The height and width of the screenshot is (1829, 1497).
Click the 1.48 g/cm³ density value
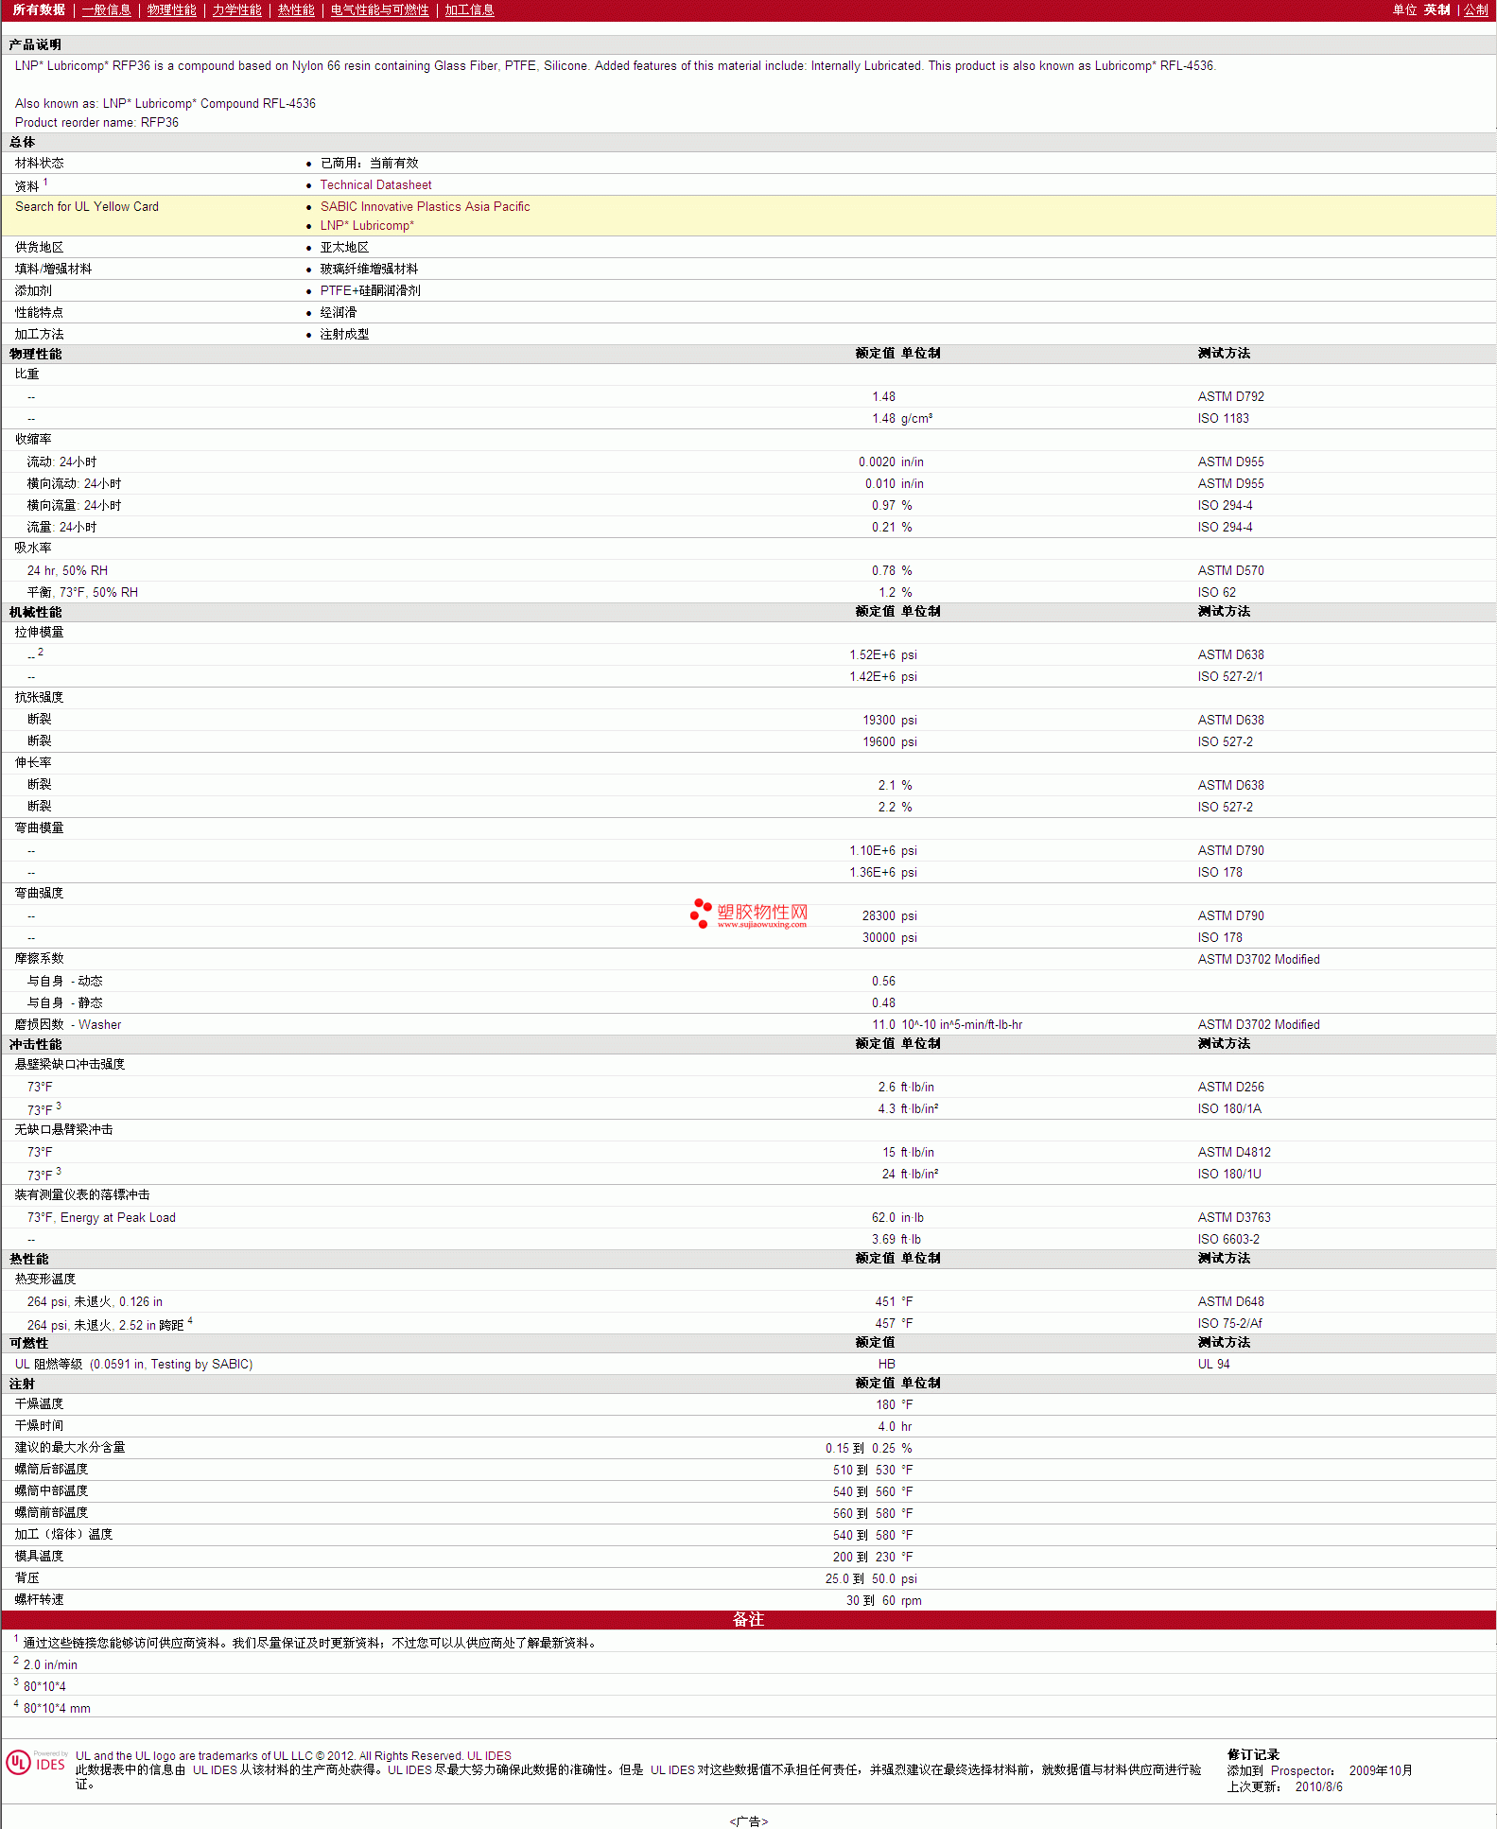click(x=902, y=419)
